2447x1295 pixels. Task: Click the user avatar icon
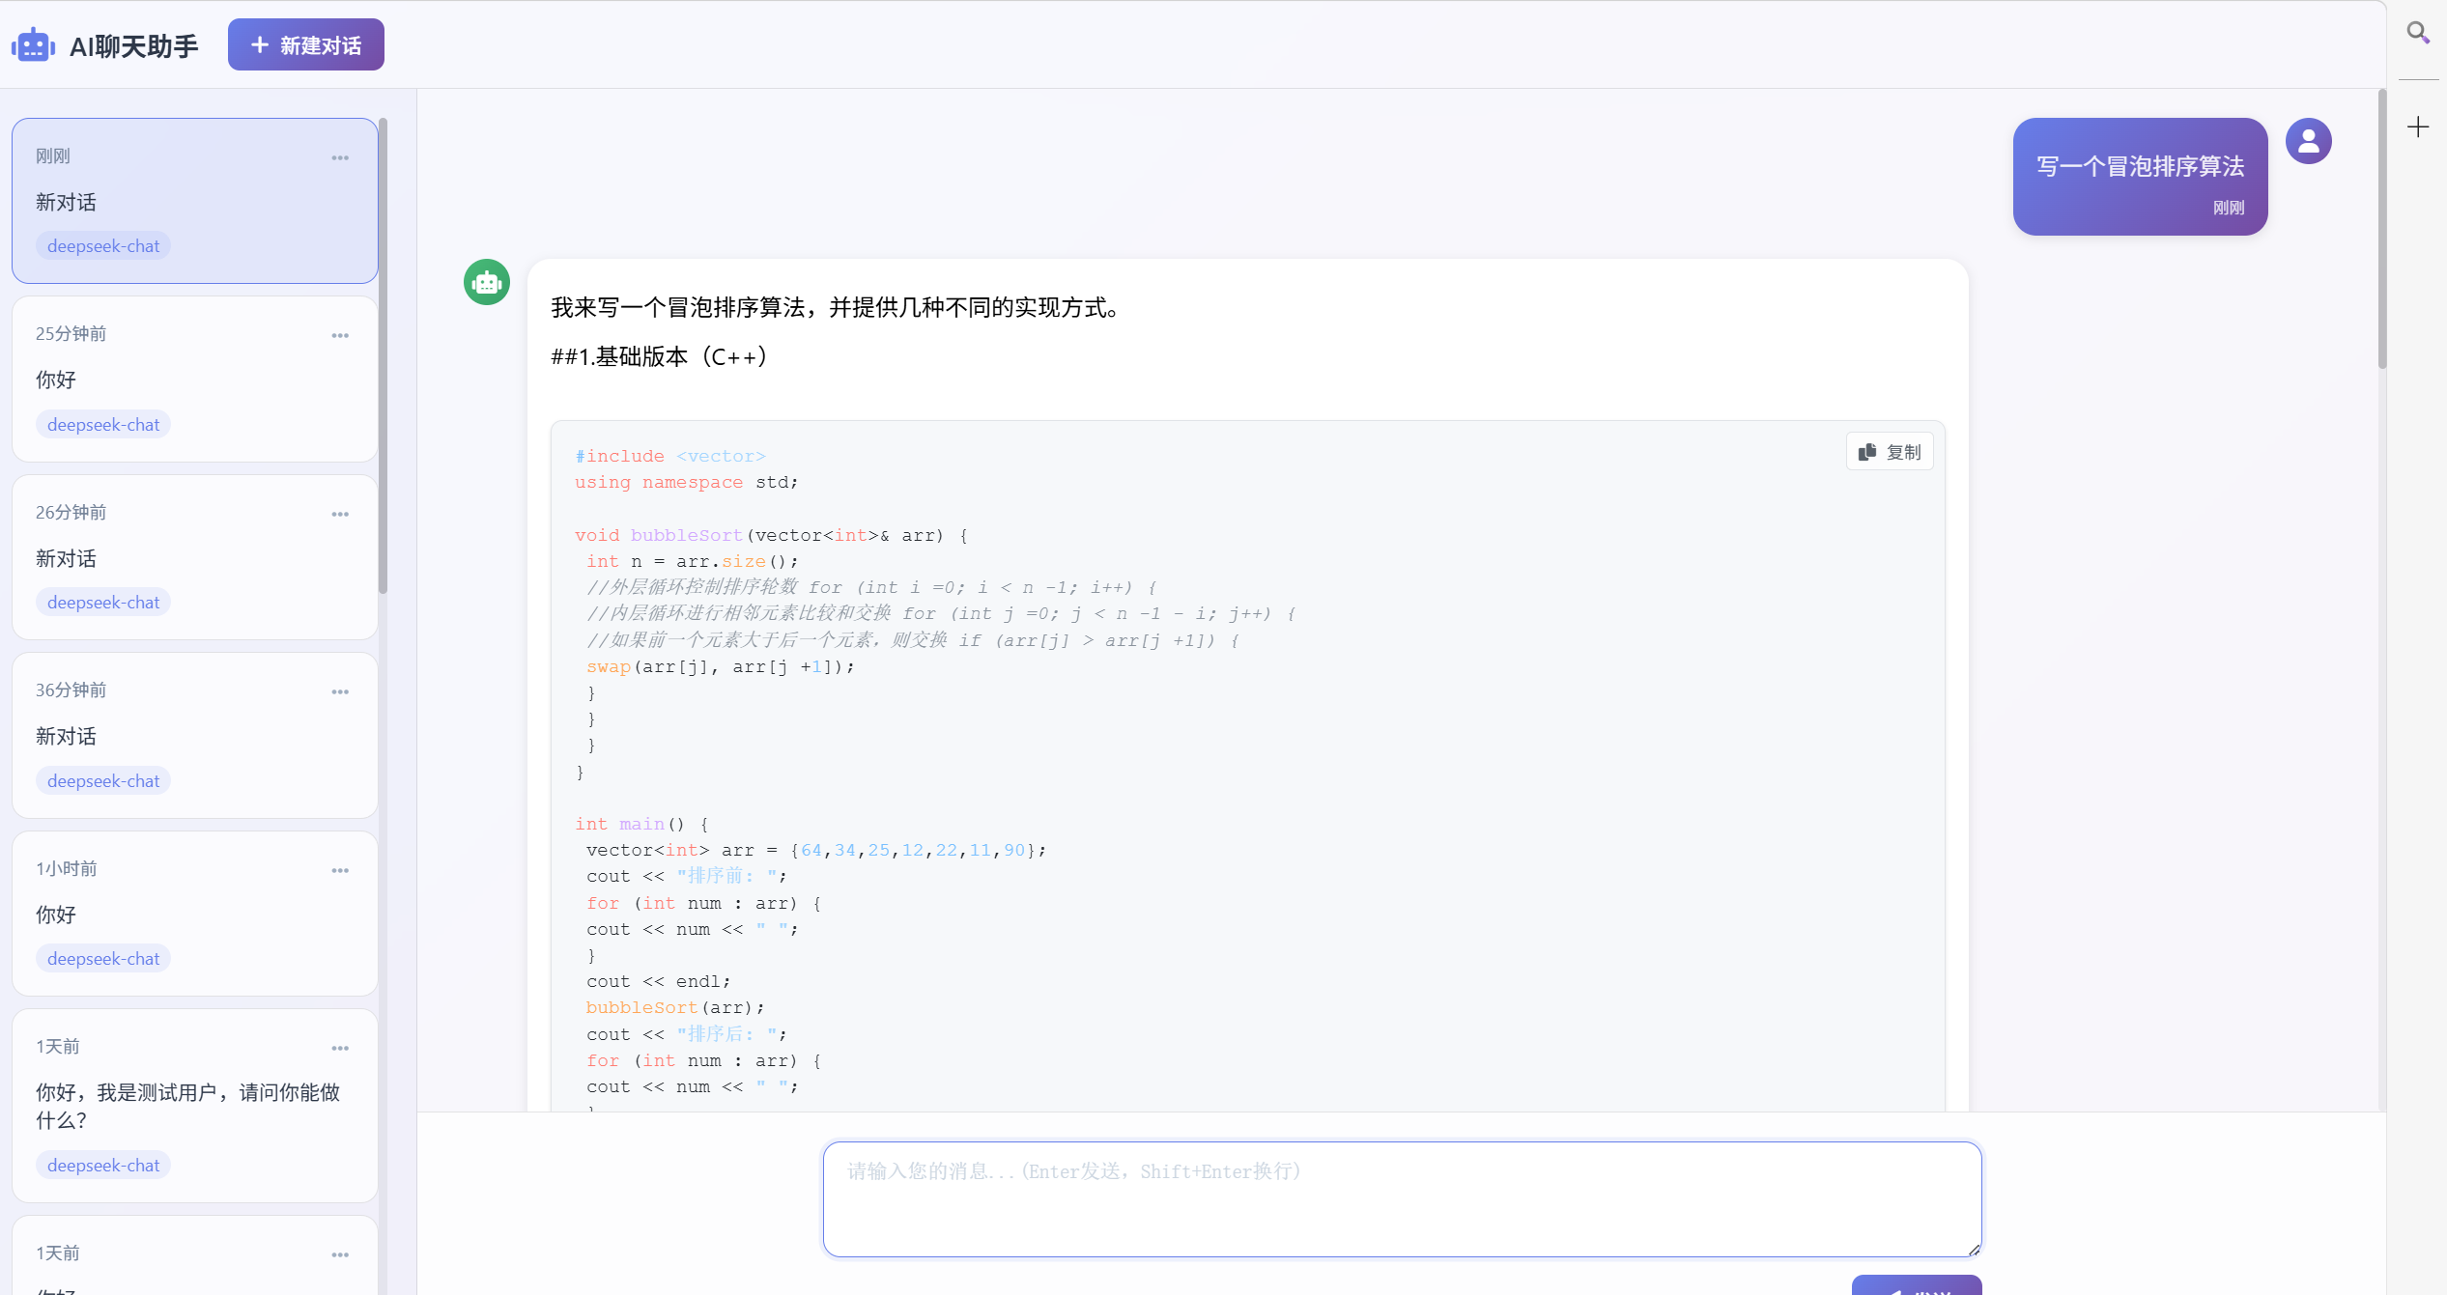coord(2308,142)
